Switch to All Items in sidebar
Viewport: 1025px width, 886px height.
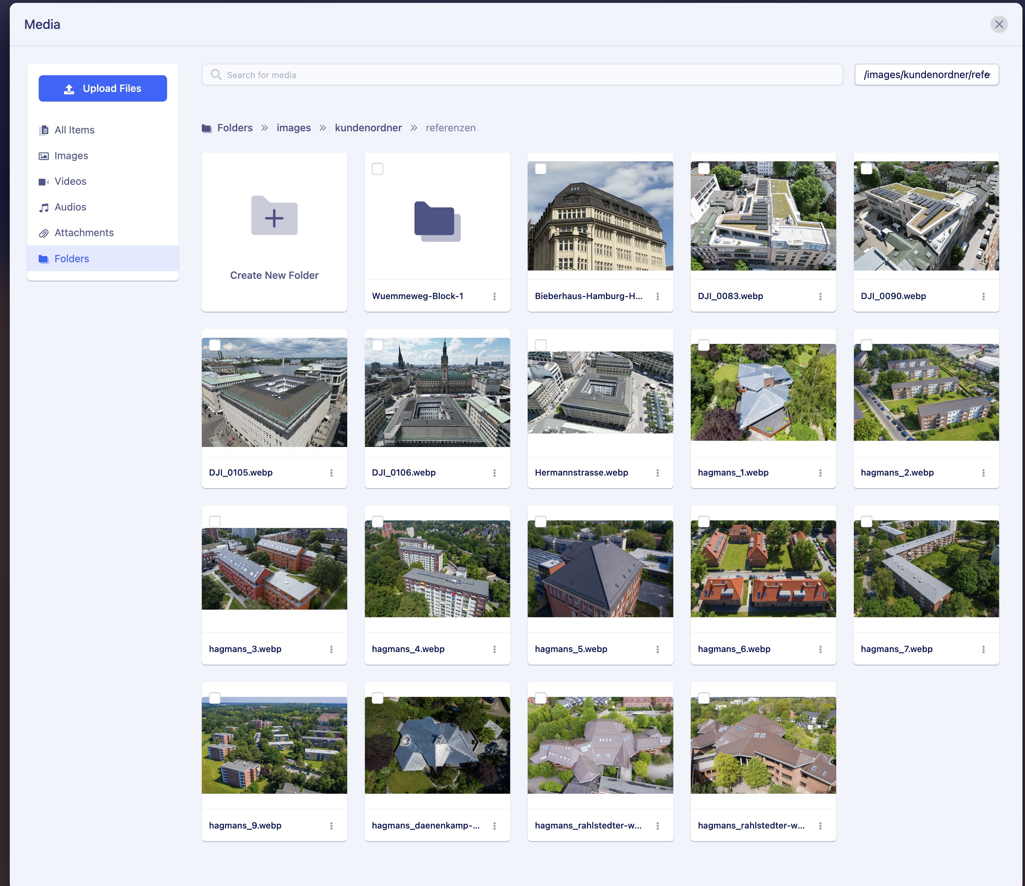pos(74,130)
